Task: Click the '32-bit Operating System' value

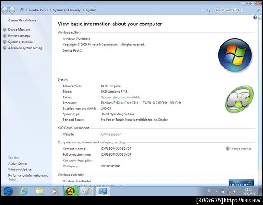Action: click(117, 114)
